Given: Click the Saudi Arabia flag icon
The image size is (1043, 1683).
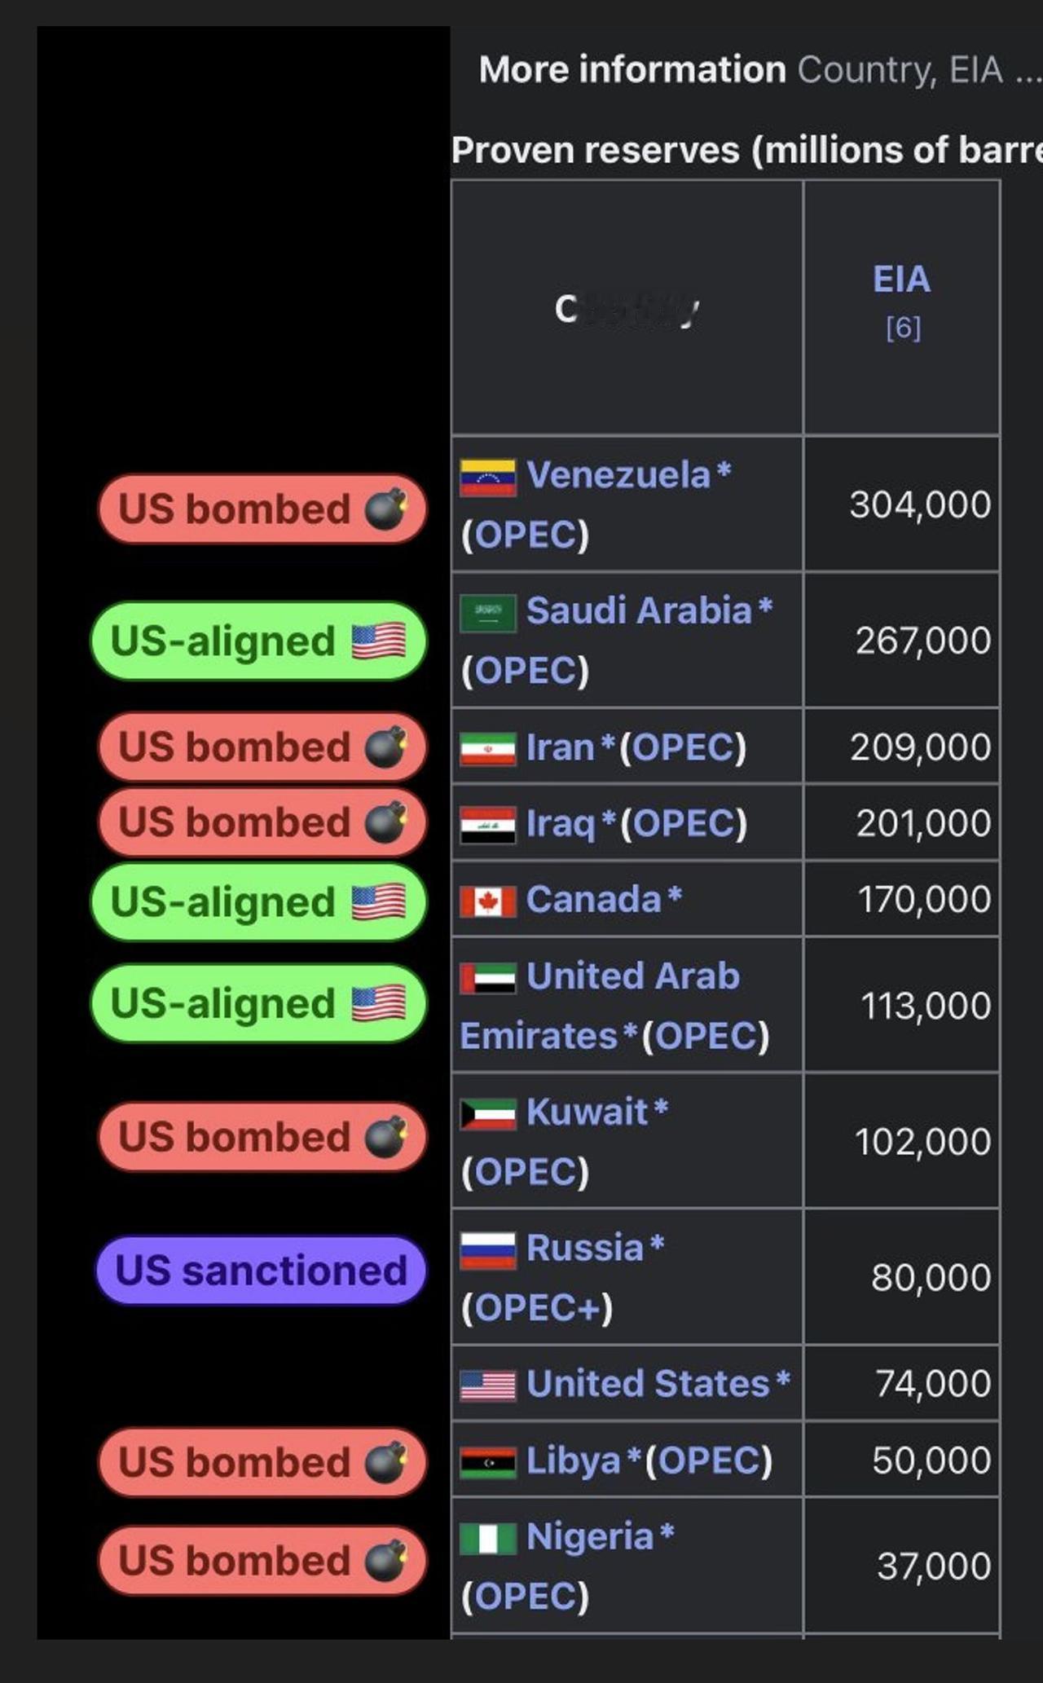Looking at the screenshot, I should coord(487,613).
